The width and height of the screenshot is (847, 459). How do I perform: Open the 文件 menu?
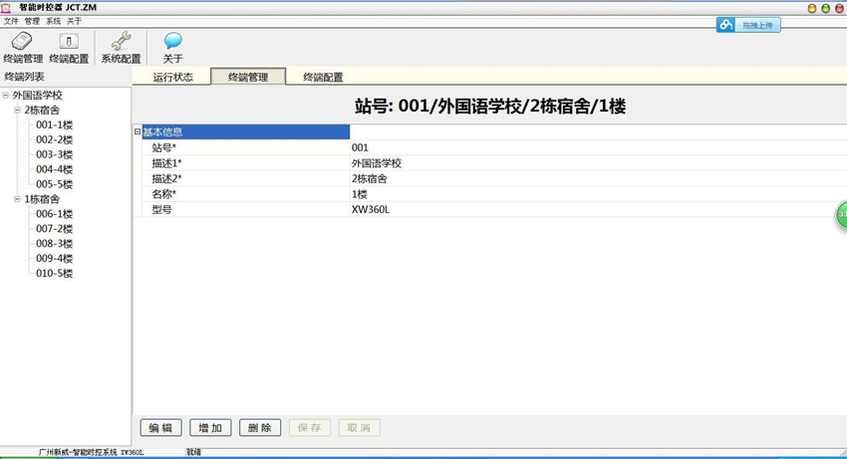click(x=11, y=21)
